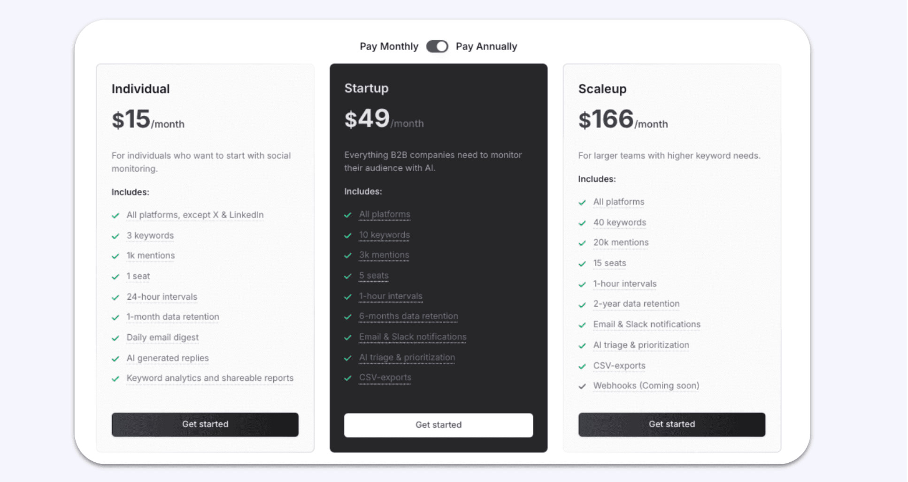Click the checkmark beside 'All platforms' in Startup plan
Viewport: 908px width, 482px height.
348,215
